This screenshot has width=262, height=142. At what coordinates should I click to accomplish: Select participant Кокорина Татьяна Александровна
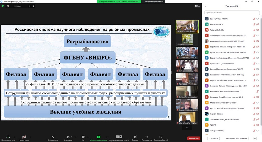pyautogui.click(x=232, y=86)
